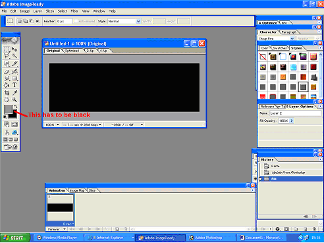Open the font family dropdown showing Cheap Fire

pyautogui.click(x=292, y=39)
